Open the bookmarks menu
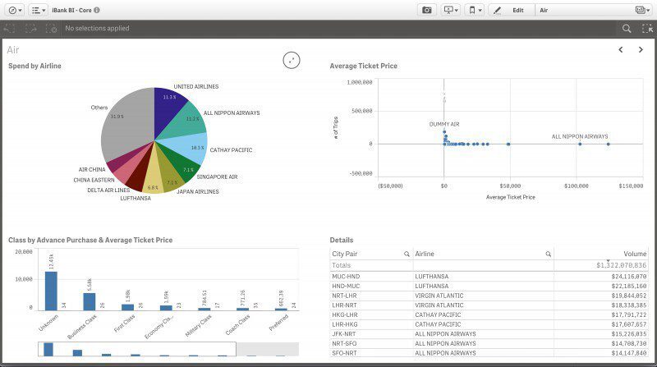Screen dimensions: 657x367 coord(474,10)
